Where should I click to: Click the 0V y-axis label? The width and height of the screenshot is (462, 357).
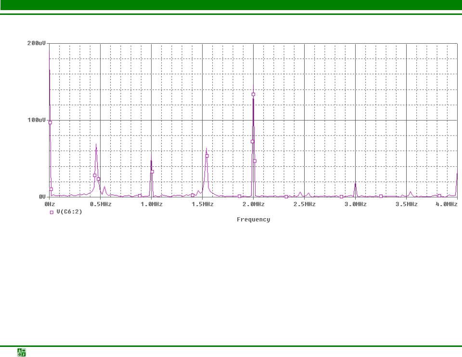tap(42, 197)
